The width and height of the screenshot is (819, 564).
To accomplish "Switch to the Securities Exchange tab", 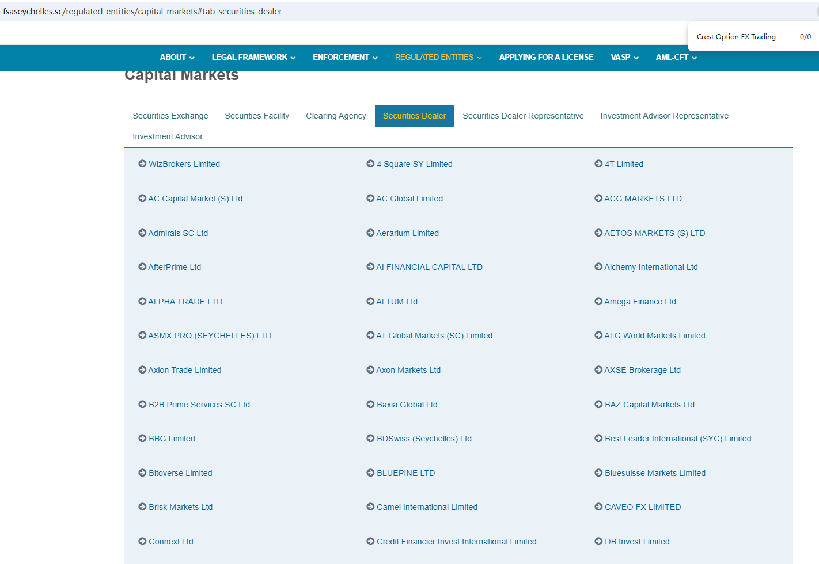I will pos(170,116).
